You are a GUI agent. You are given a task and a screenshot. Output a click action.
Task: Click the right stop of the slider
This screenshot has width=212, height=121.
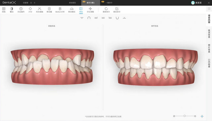click(x=195, y=116)
